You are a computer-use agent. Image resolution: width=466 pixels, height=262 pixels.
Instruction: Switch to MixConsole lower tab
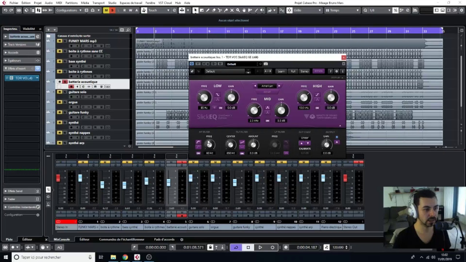point(62,239)
